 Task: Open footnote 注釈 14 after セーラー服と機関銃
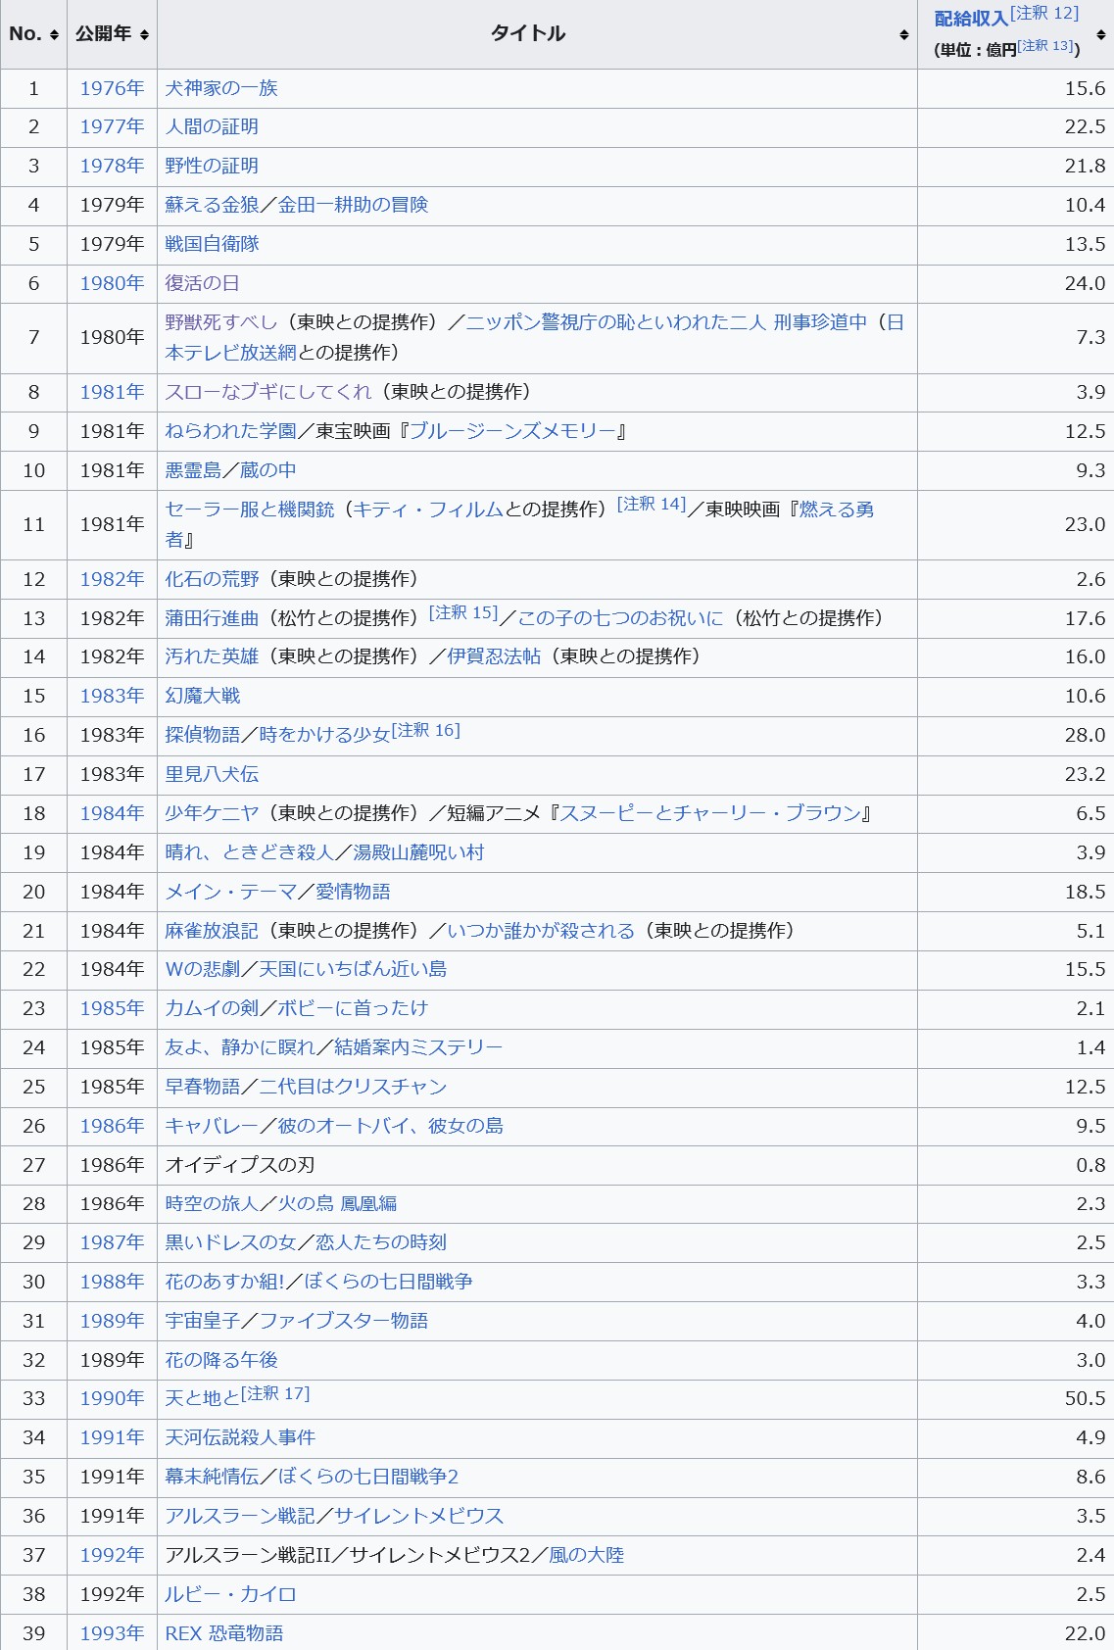(652, 504)
